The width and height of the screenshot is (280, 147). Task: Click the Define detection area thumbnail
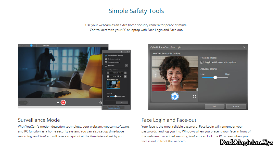click(x=113, y=85)
